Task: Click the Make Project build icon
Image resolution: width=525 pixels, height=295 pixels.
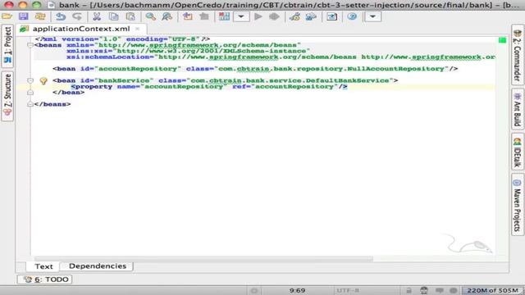Action: [x=224, y=16]
